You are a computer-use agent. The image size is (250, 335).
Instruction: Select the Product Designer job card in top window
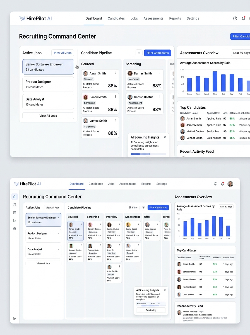[x=48, y=84]
